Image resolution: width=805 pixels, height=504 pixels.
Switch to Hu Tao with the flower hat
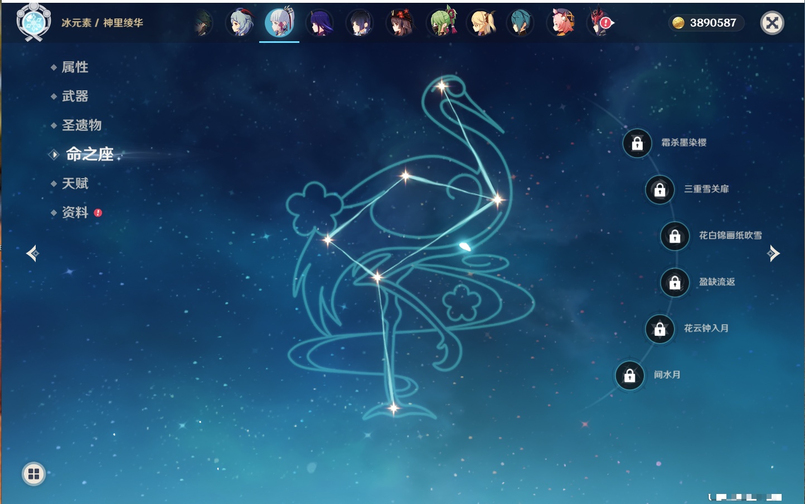(400, 23)
